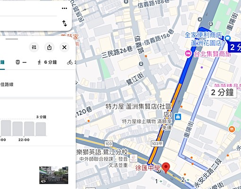Screen dimensions: 241x189
Task: Tap 全家便利商店 blue store icon
Action: coord(228,38)
